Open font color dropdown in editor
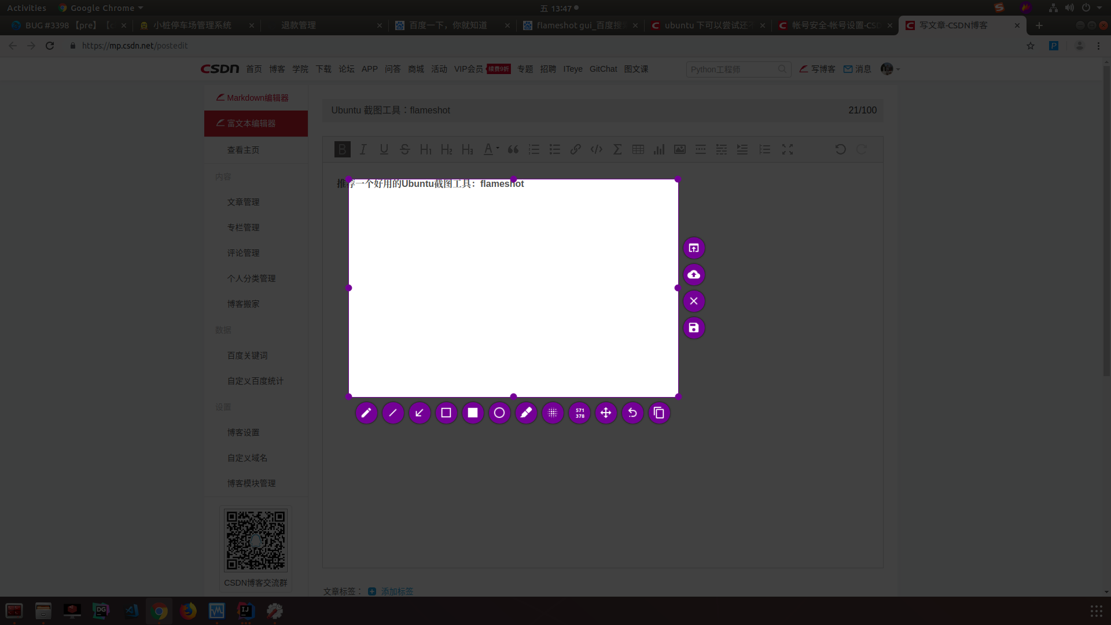 [x=491, y=149]
